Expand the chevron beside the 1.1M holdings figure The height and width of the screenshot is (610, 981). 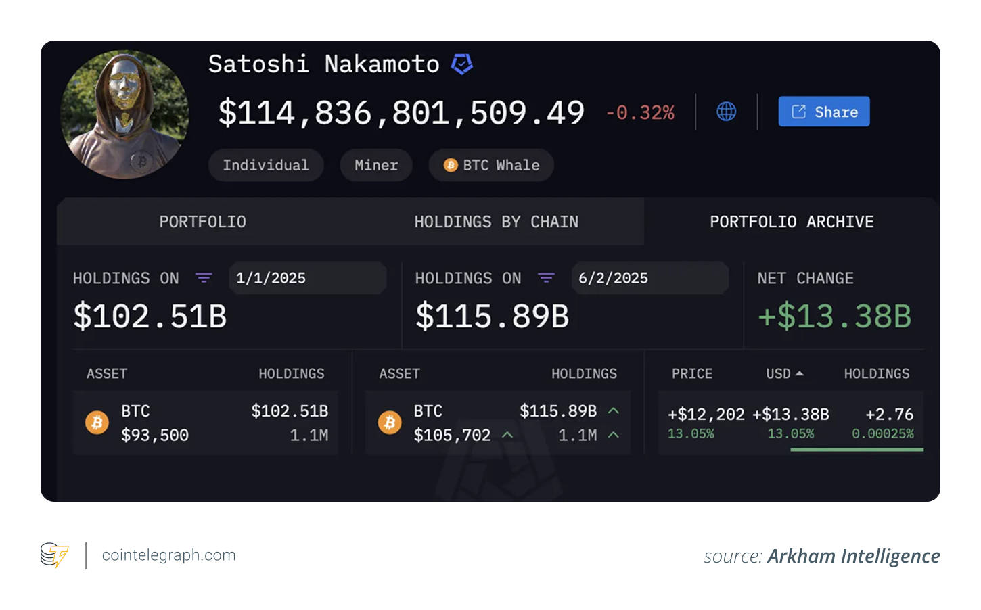coord(614,436)
